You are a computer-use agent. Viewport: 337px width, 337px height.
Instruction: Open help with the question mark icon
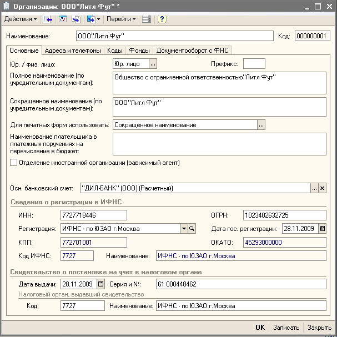click(x=162, y=19)
